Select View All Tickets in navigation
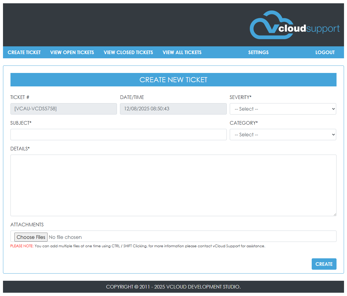The image size is (347, 296). pos(182,52)
